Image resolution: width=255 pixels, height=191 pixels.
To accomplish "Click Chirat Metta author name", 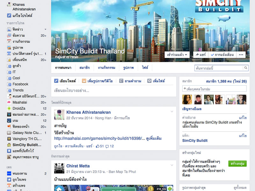I will [x=78, y=166].
